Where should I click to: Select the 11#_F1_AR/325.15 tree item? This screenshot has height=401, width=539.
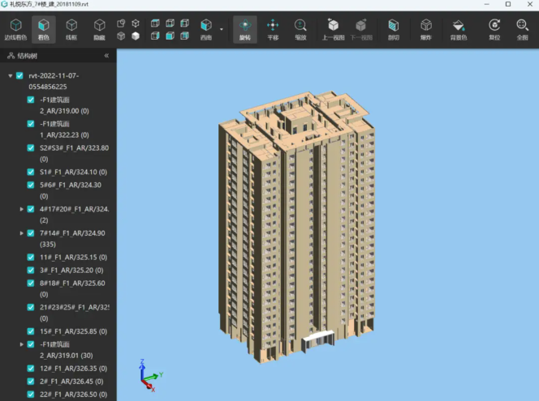tap(72, 257)
